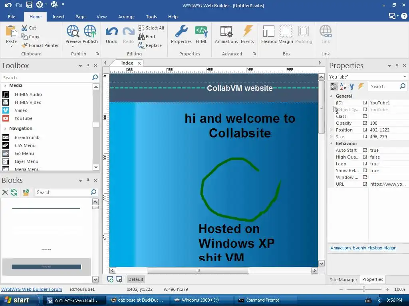Viewport: 409px width, 306px height.
Task: Click the Flexbox link below properties
Action: (x=375, y=248)
